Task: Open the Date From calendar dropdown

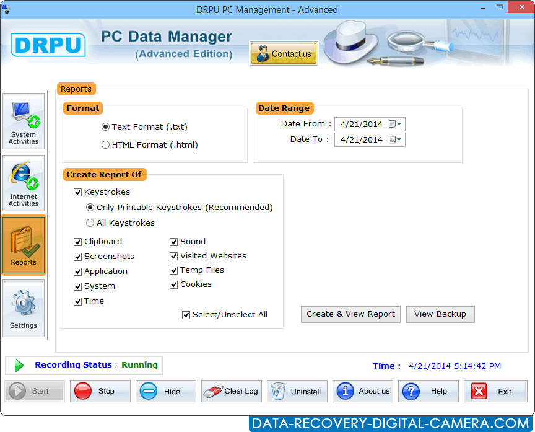Action: pyautogui.click(x=395, y=125)
